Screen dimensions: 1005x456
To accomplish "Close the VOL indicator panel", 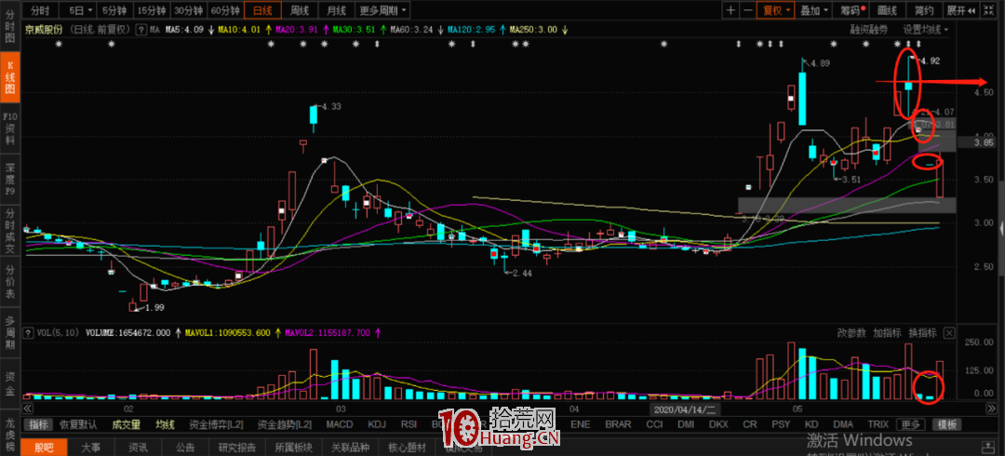I will click(949, 332).
